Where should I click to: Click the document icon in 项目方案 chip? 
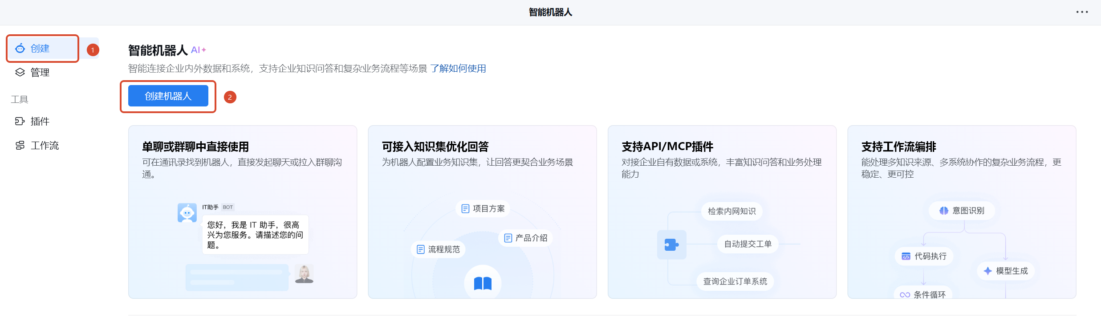click(465, 208)
